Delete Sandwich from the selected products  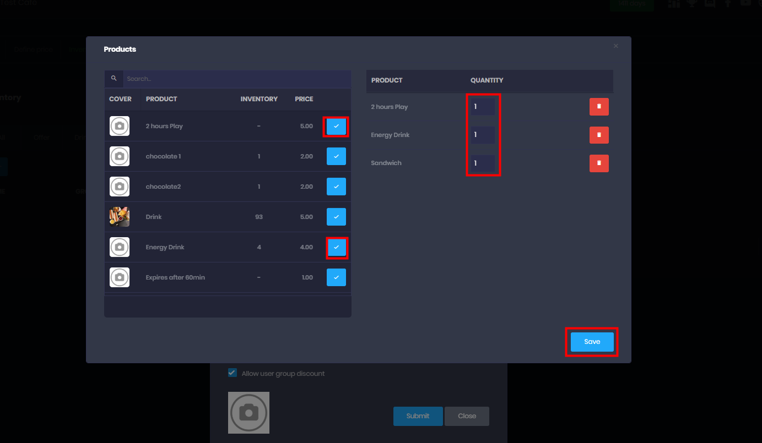pyautogui.click(x=599, y=163)
